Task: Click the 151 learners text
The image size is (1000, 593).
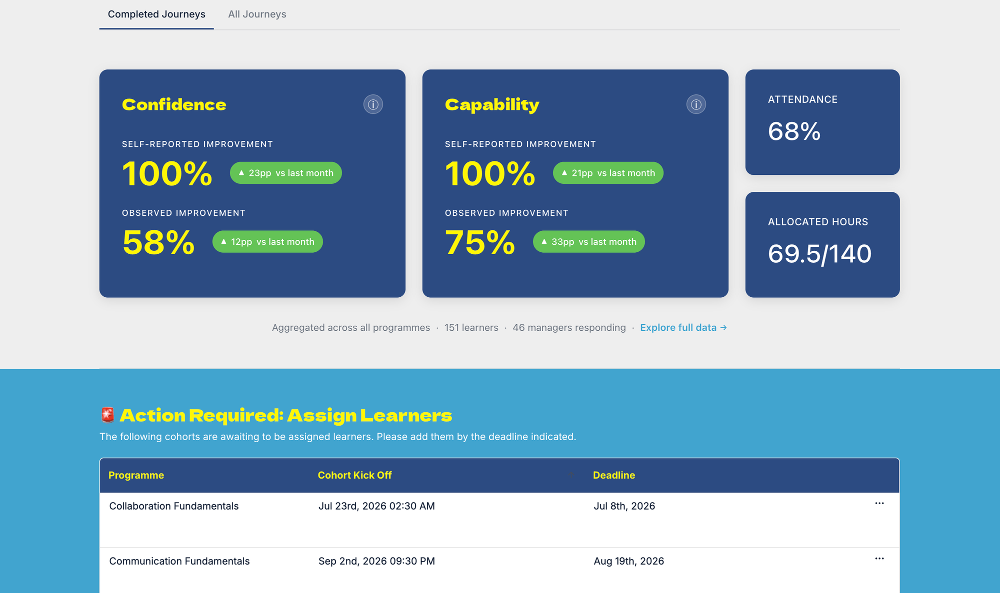Action: point(471,328)
